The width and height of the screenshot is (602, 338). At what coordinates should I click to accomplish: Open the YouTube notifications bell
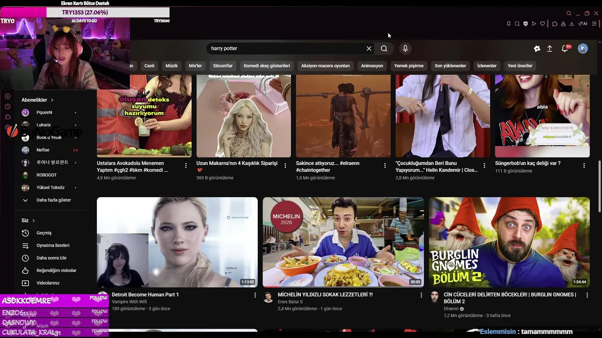(x=565, y=48)
